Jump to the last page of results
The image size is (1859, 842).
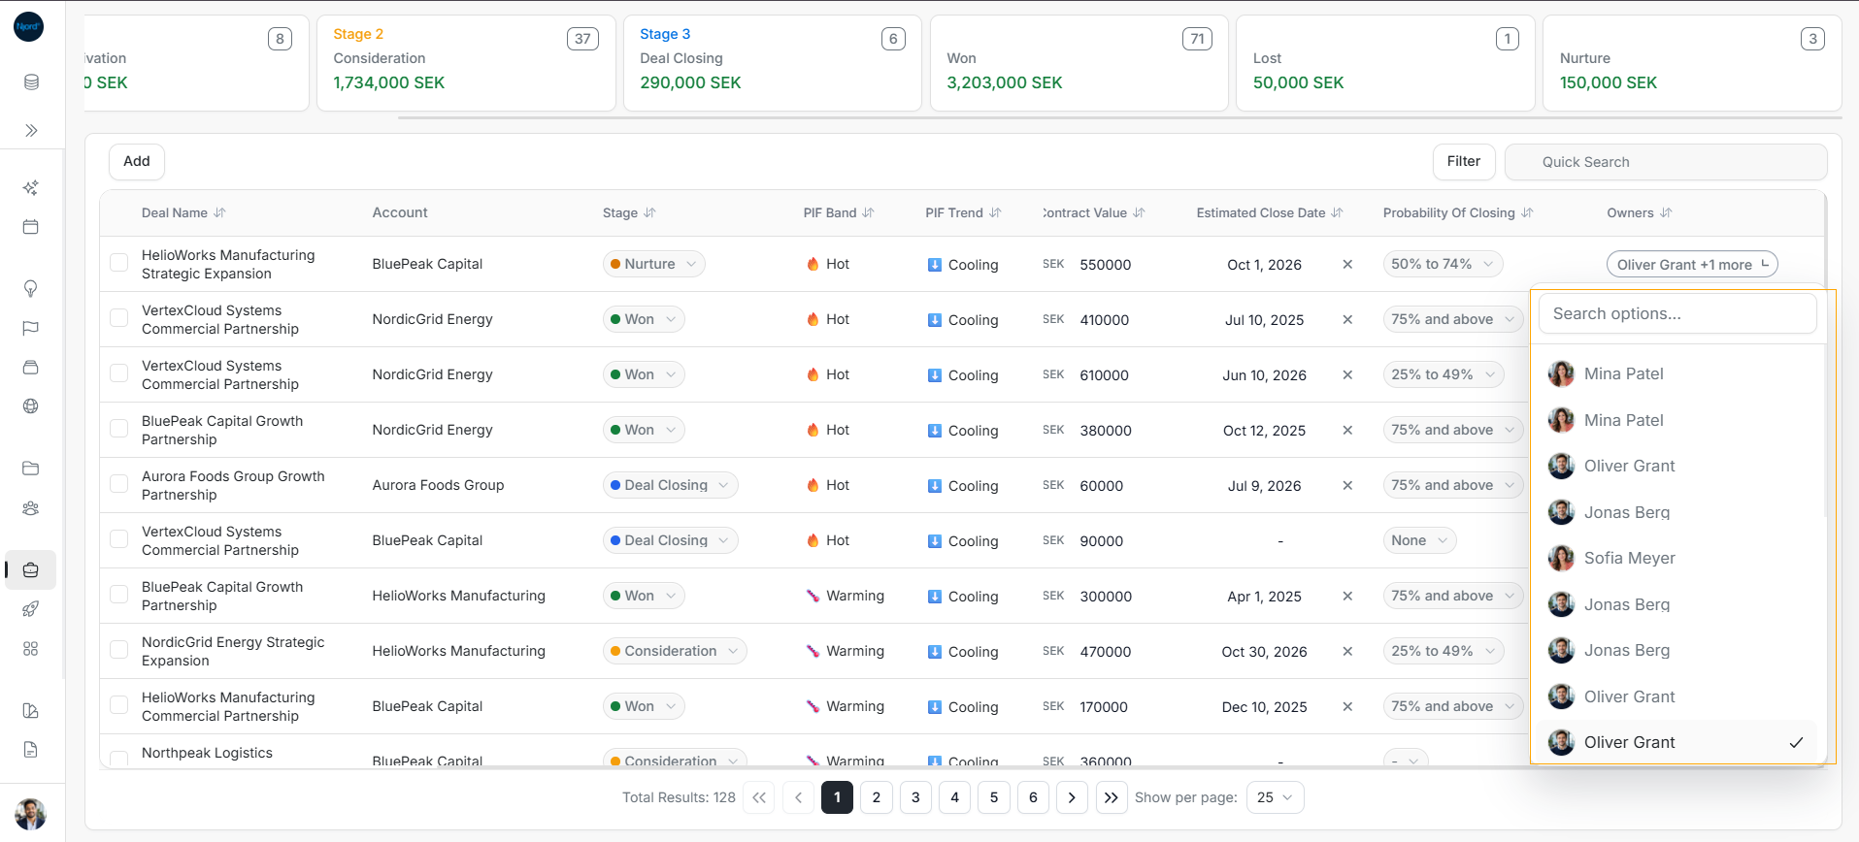(1112, 797)
